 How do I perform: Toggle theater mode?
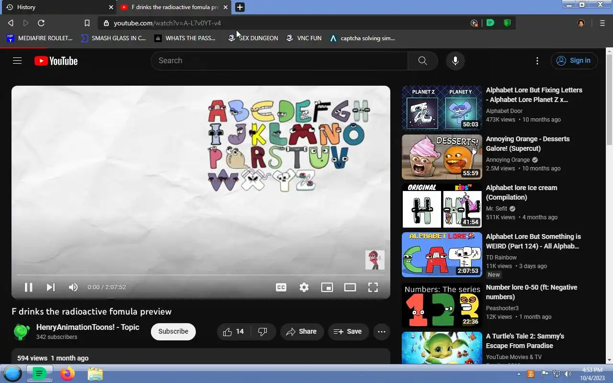(x=350, y=287)
